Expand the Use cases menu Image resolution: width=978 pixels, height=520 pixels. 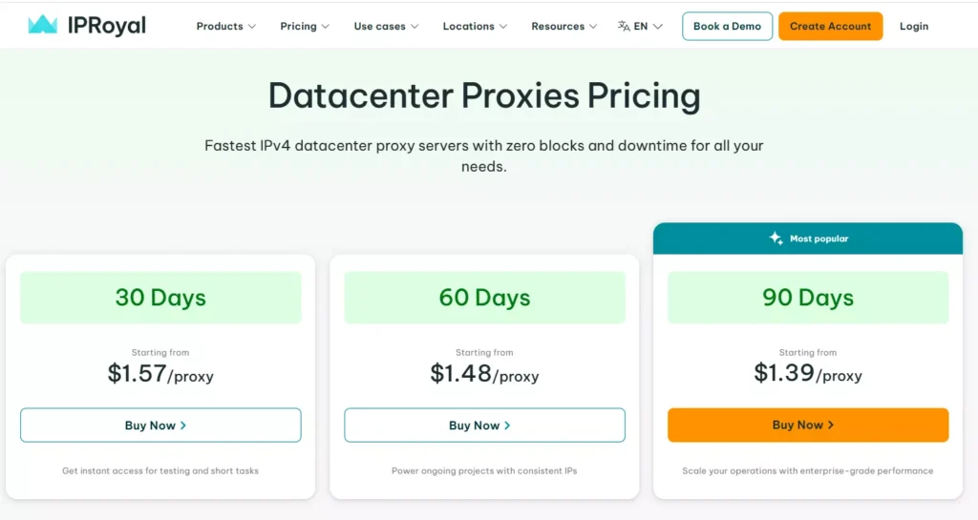coord(386,27)
